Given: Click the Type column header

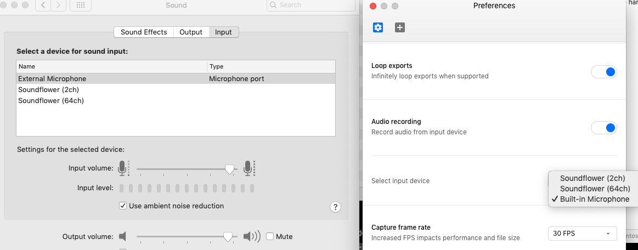Looking at the screenshot, I should coord(272,67).
